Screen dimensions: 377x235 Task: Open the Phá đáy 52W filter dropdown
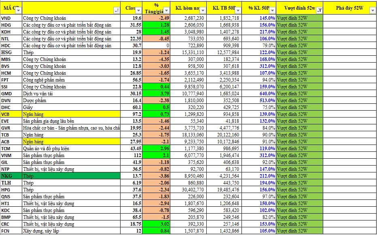373,10
